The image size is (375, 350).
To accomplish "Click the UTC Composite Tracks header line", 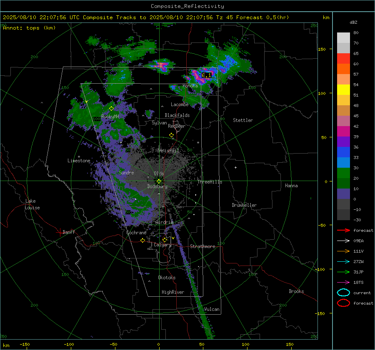I will click(146, 17).
